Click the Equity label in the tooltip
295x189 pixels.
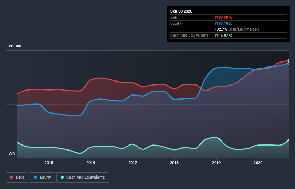(176, 23)
